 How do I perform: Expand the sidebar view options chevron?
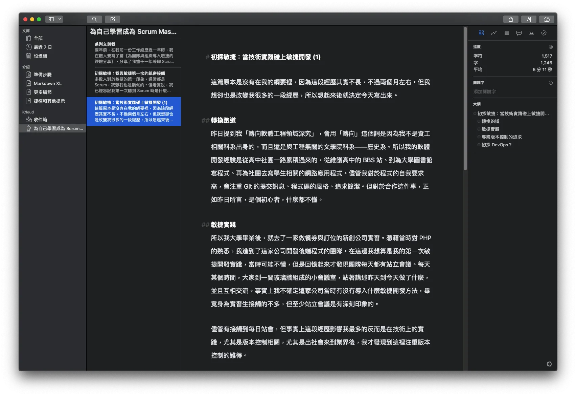click(60, 19)
